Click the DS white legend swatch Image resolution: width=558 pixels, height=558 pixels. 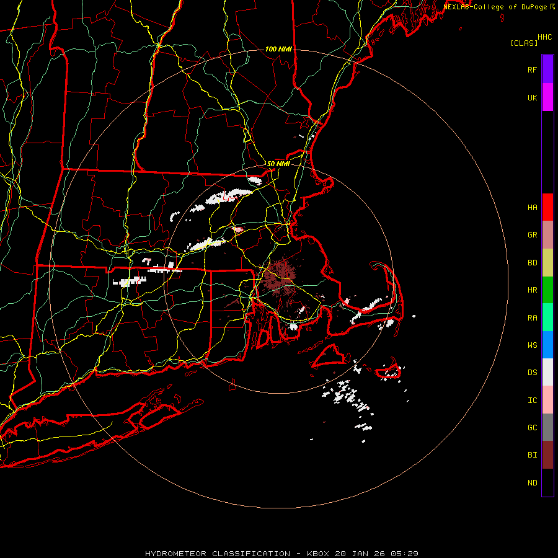pyautogui.click(x=547, y=372)
